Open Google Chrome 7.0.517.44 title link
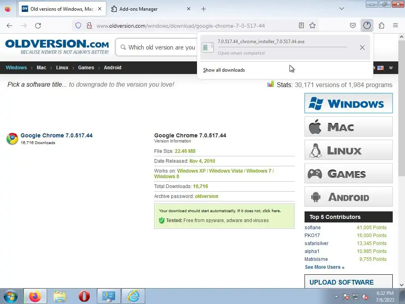The height and width of the screenshot is (304, 405). click(57, 135)
